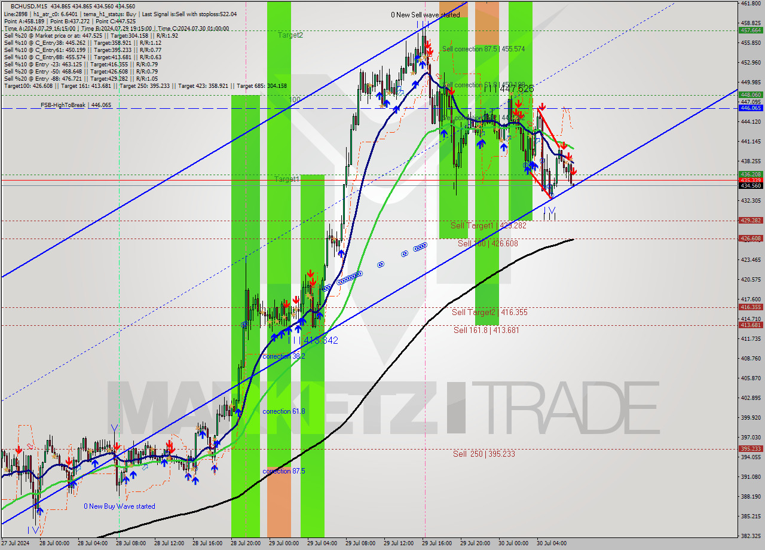Click the 'FSB-HighToBreak | 446.065' label
Image resolution: width=765 pixels, height=550 pixels.
coord(76,105)
